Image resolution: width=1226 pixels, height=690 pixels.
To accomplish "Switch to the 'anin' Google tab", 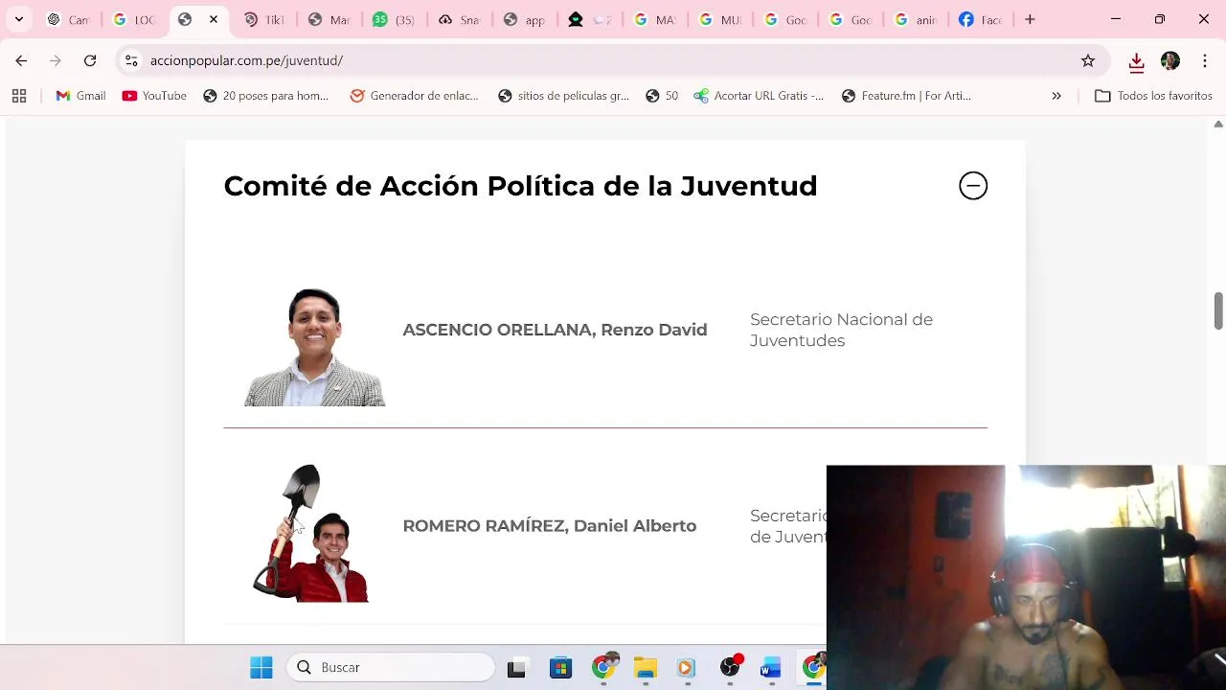I will [915, 19].
